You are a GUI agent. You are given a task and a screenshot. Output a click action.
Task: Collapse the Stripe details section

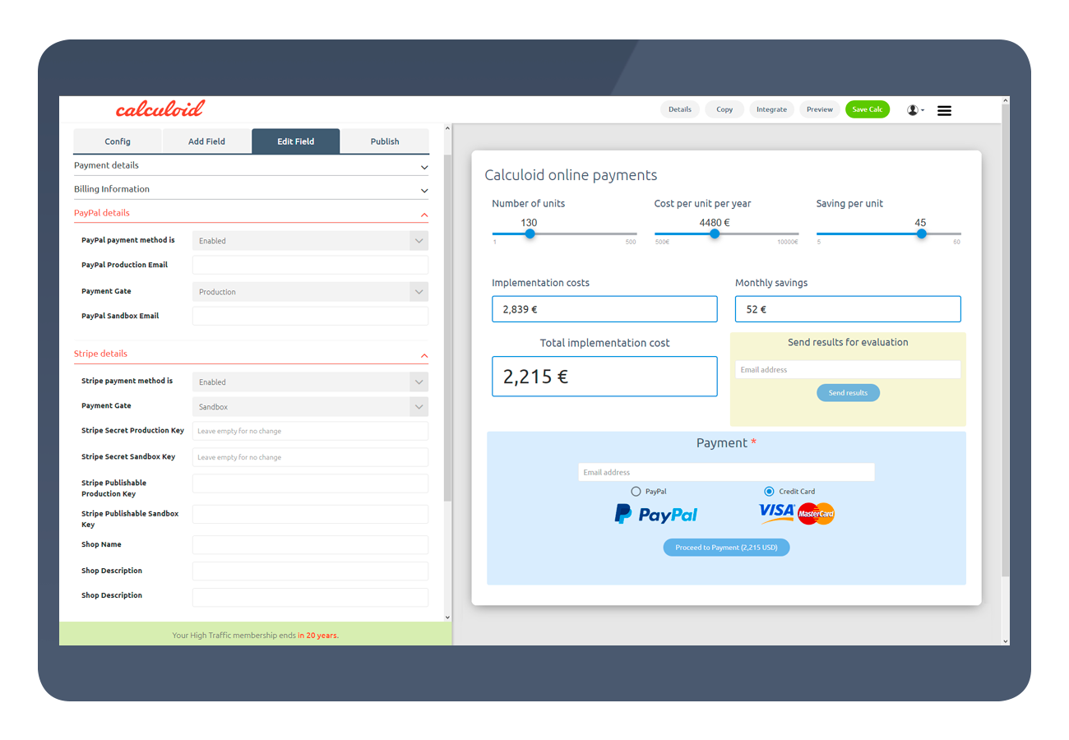251,354
